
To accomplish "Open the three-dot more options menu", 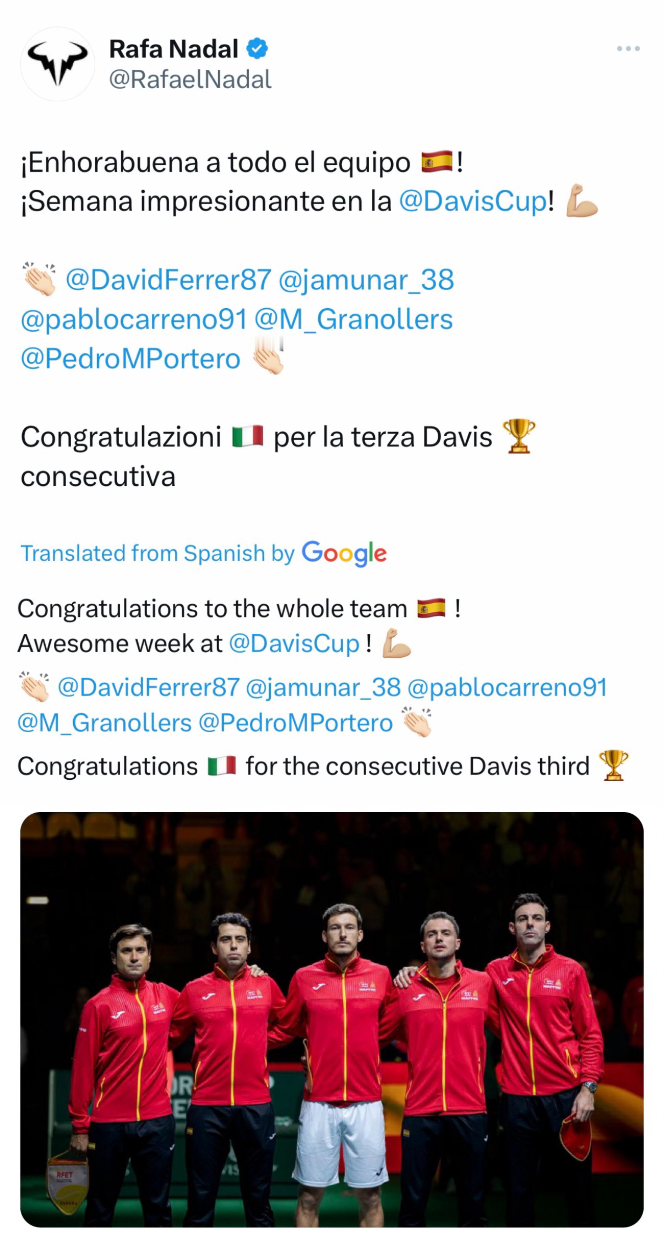I will 628,48.
